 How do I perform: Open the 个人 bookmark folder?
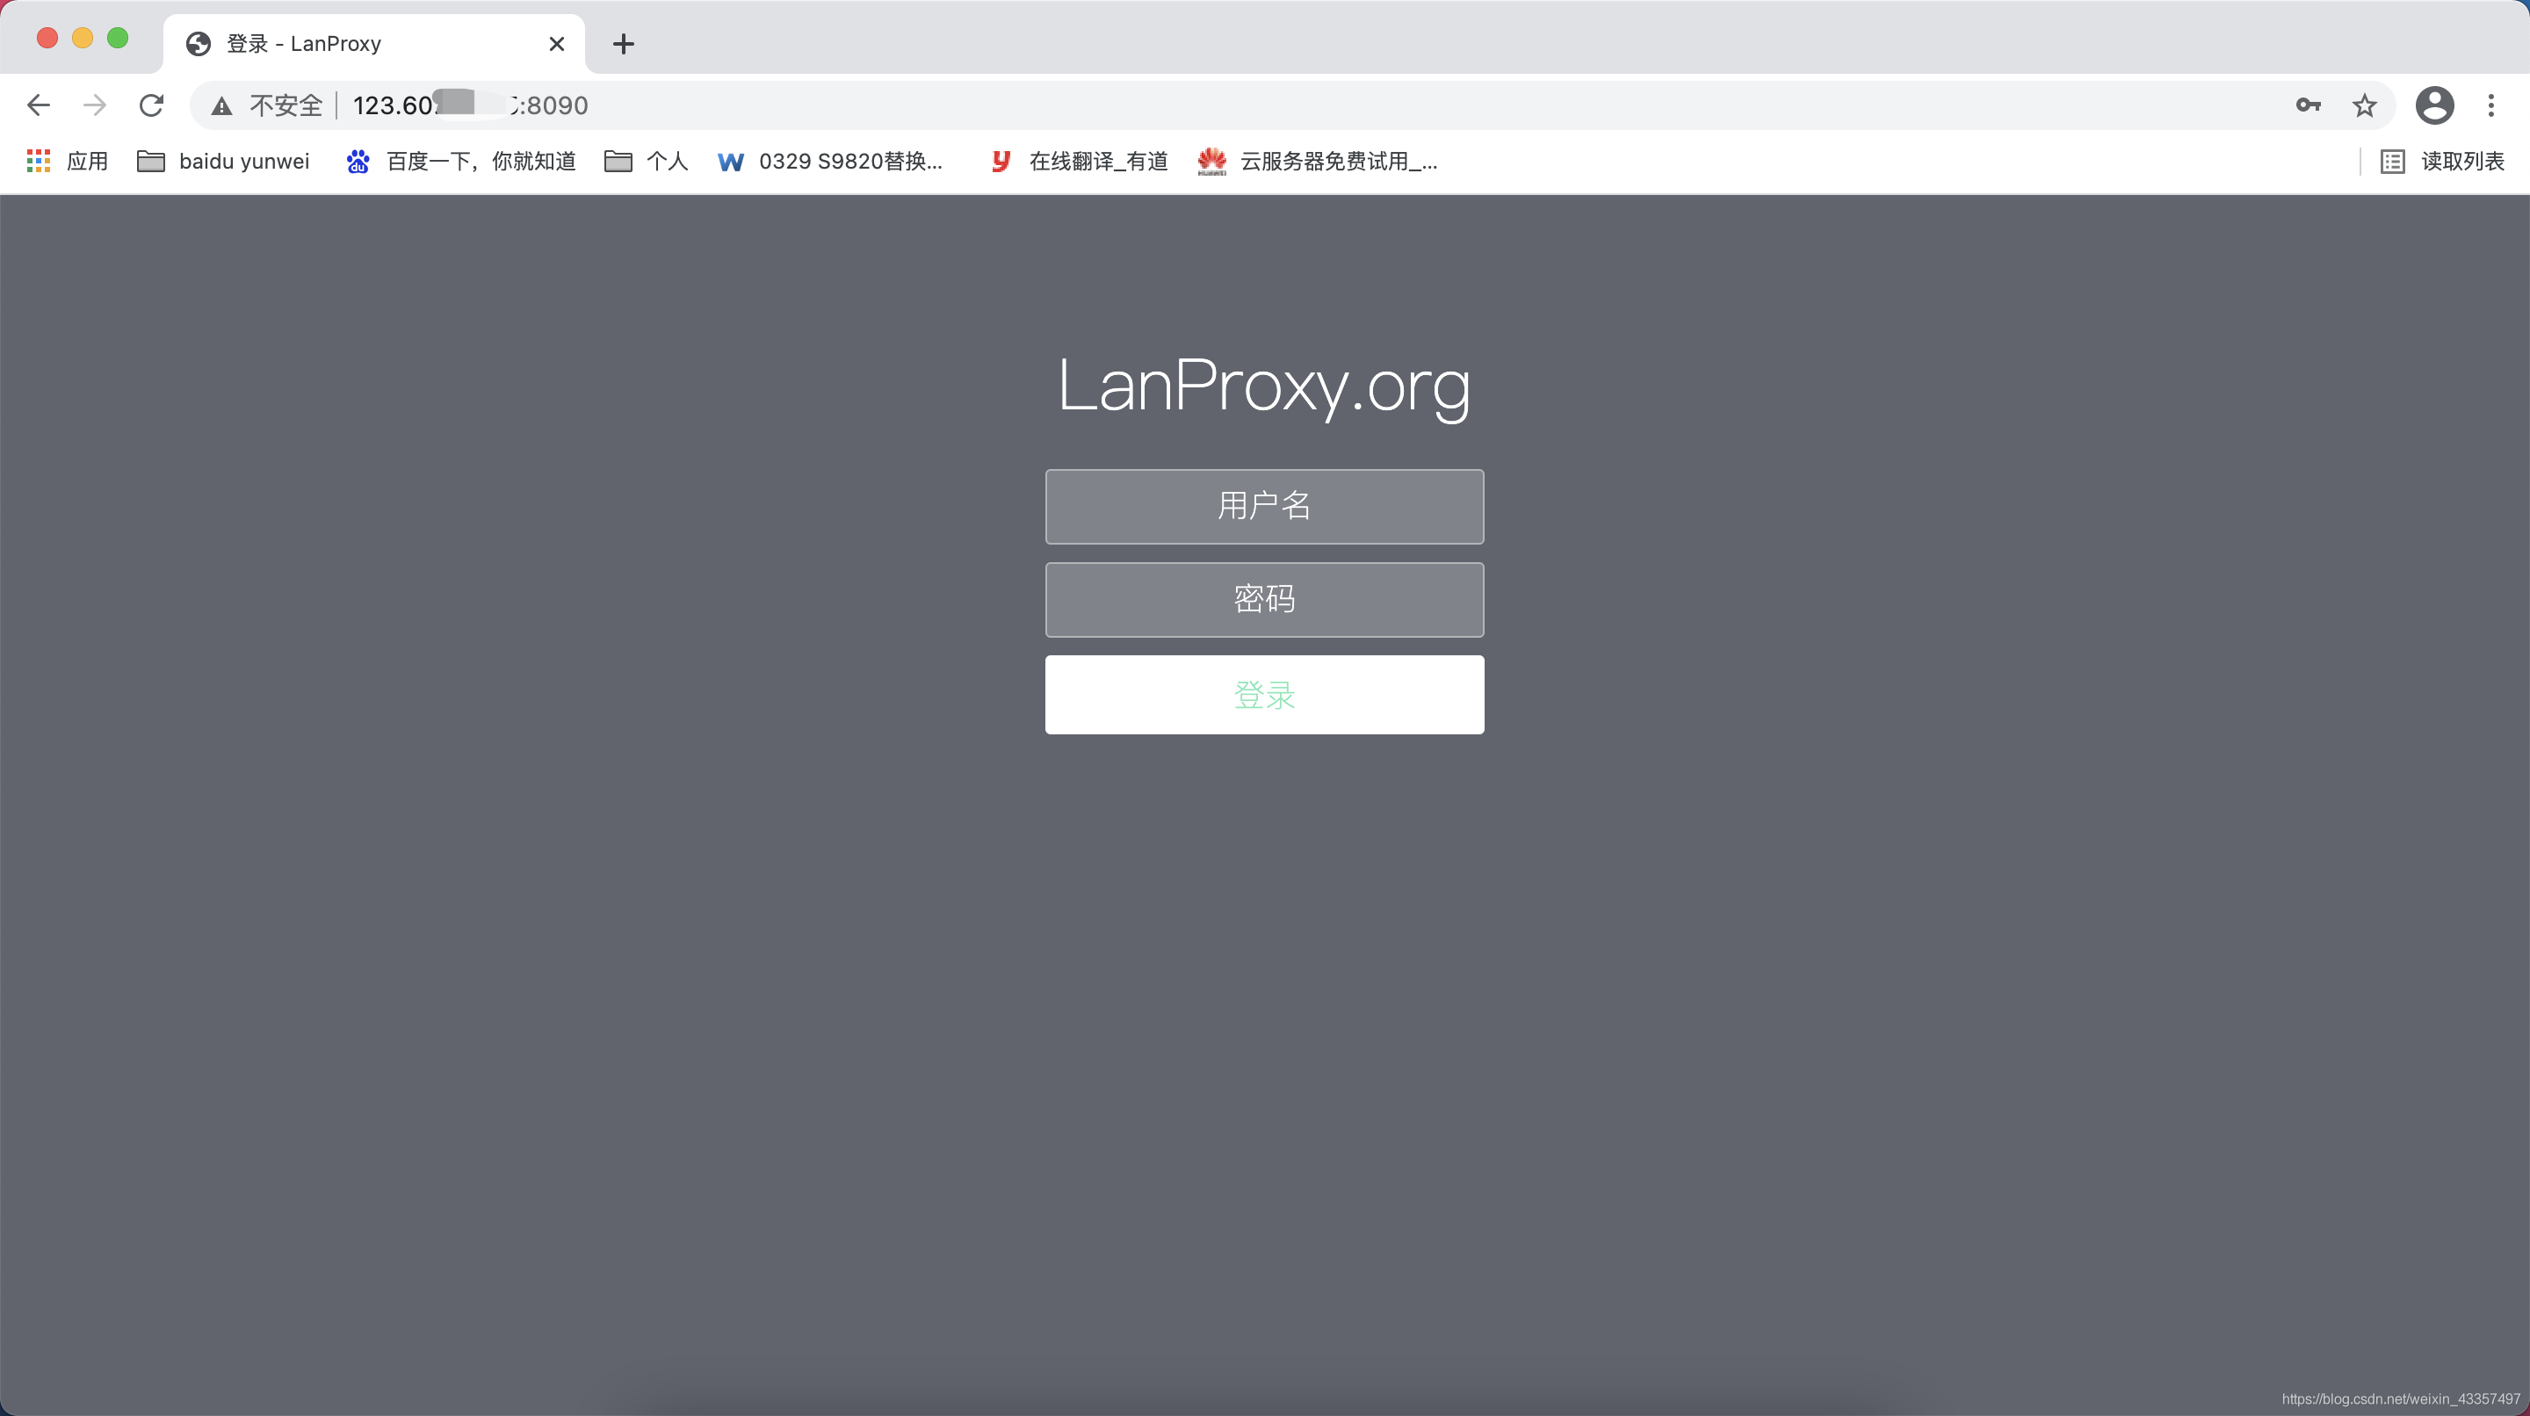click(x=647, y=161)
